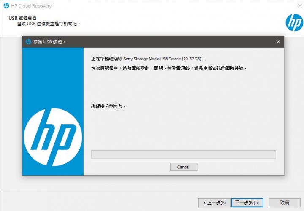Click the HP logo at top right corner
304x211 pixels.
[x=294, y=22]
